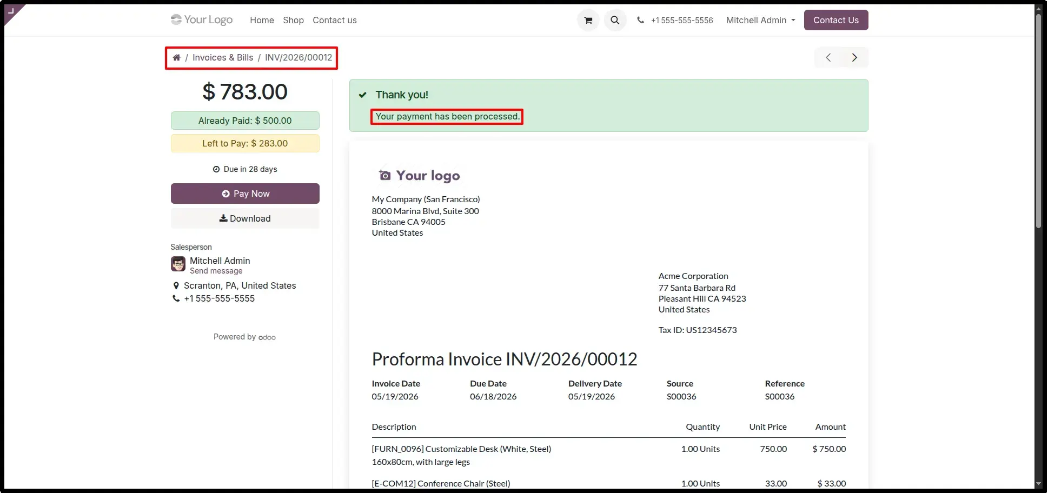Screen dimensions: 1048x493
Task: Go to next invoice arrow
Action: point(854,58)
